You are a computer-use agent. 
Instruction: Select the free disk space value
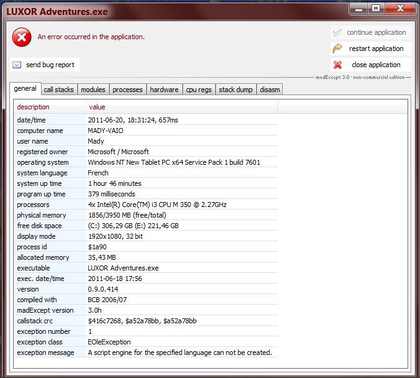tap(133, 226)
